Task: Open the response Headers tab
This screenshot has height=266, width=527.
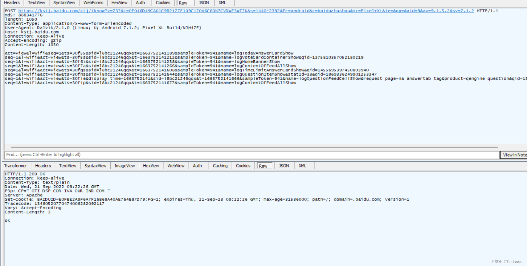Action: [43, 166]
